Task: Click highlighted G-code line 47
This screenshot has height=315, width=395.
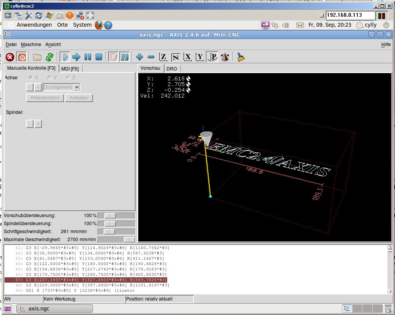Action: (x=86, y=280)
